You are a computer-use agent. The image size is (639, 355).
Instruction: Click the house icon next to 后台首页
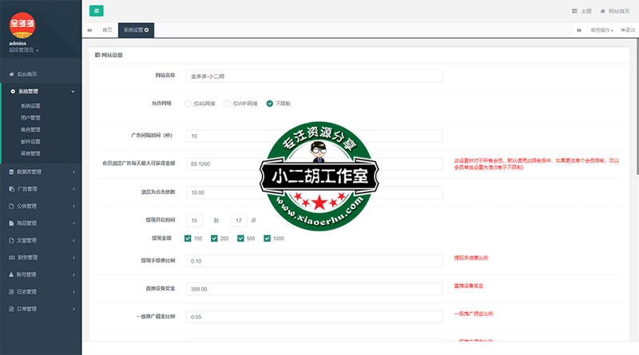tap(10, 74)
